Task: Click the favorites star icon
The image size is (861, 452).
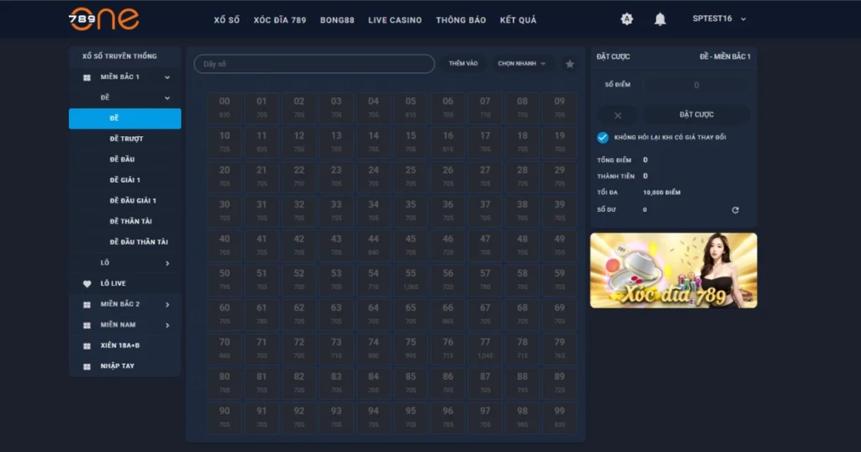Action: [x=570, y=64]
